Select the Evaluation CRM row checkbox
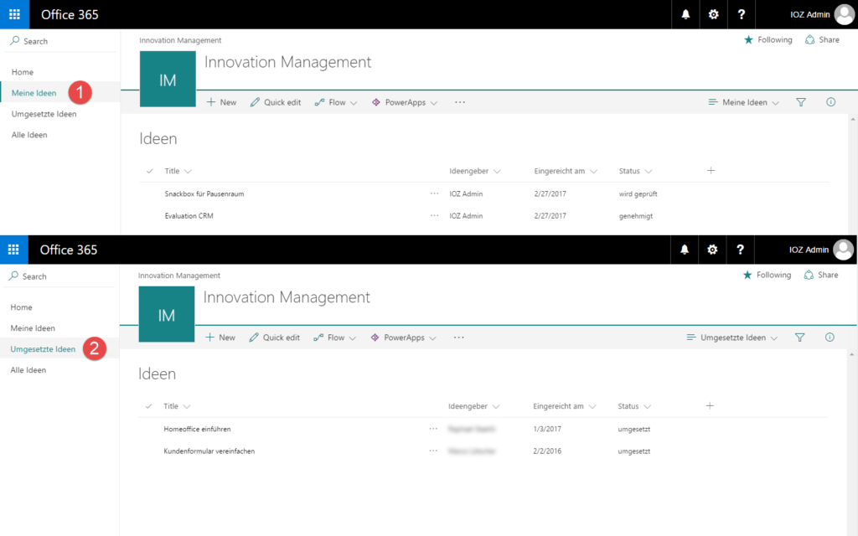The width and height of the screenshot is (858, 536). click(149, 215)
